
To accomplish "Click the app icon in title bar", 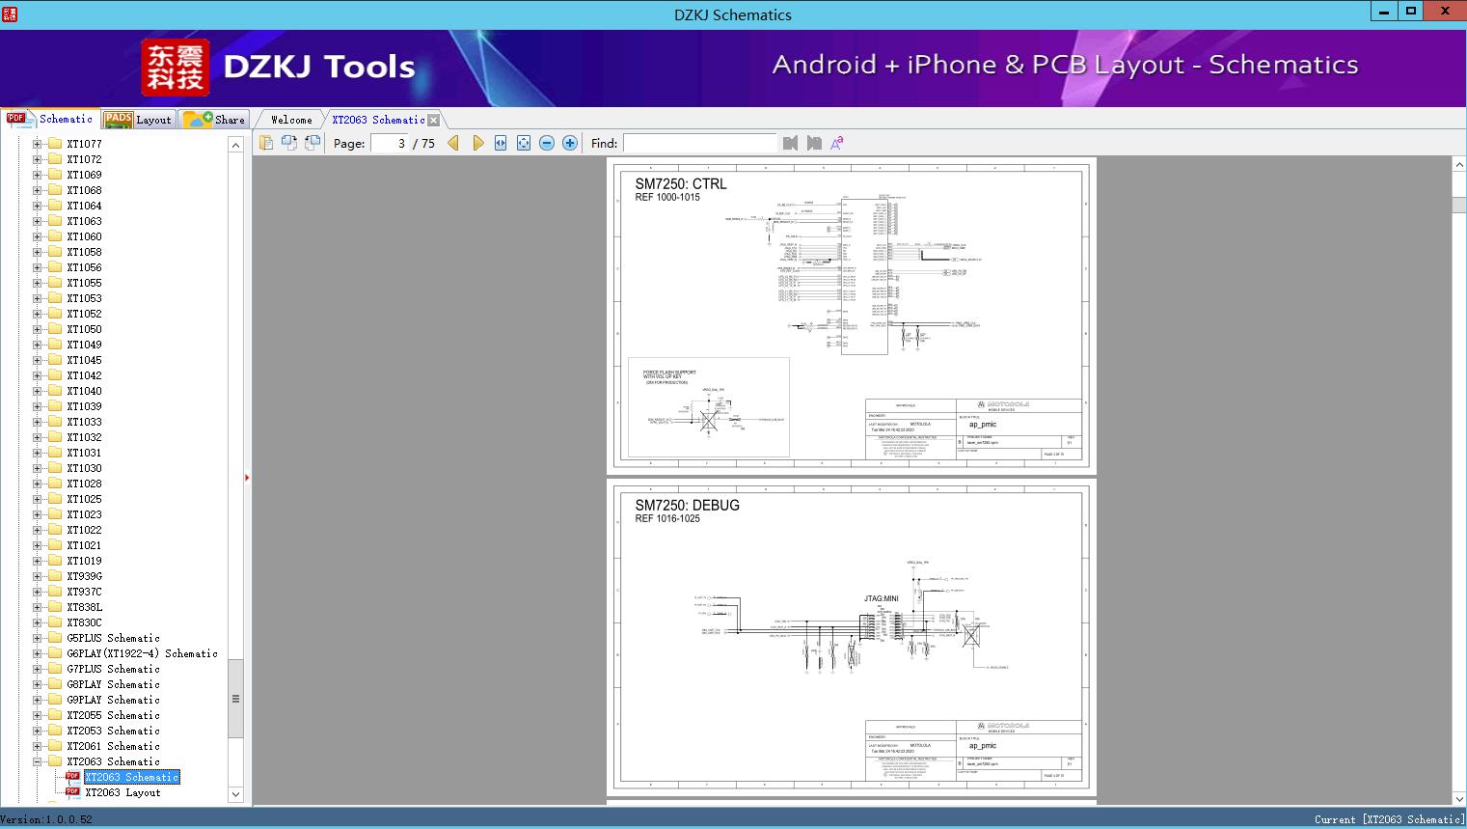I will click(11, 14).
